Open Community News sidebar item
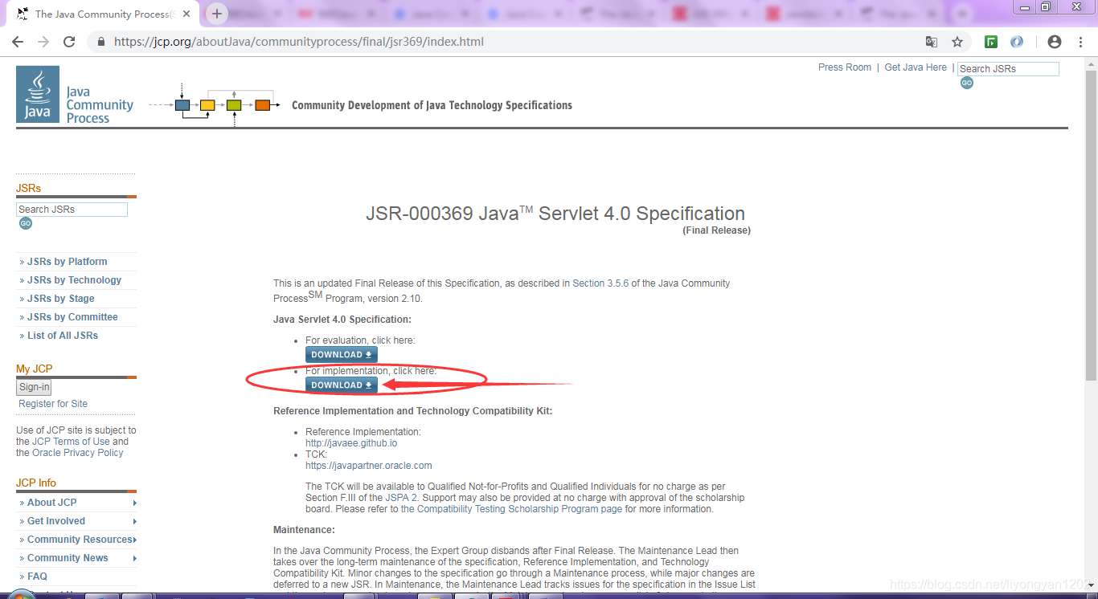The height and width of the screenshot is (599, 1098). click(x=68, y=558)
